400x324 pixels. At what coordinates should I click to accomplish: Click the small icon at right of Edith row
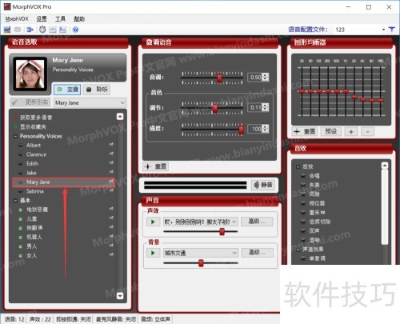click(111, 162)
